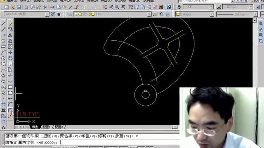This screenshot has height=148, width=264.
Task: Select the Copy Object modify tool
Action: [x=10, y=29]
